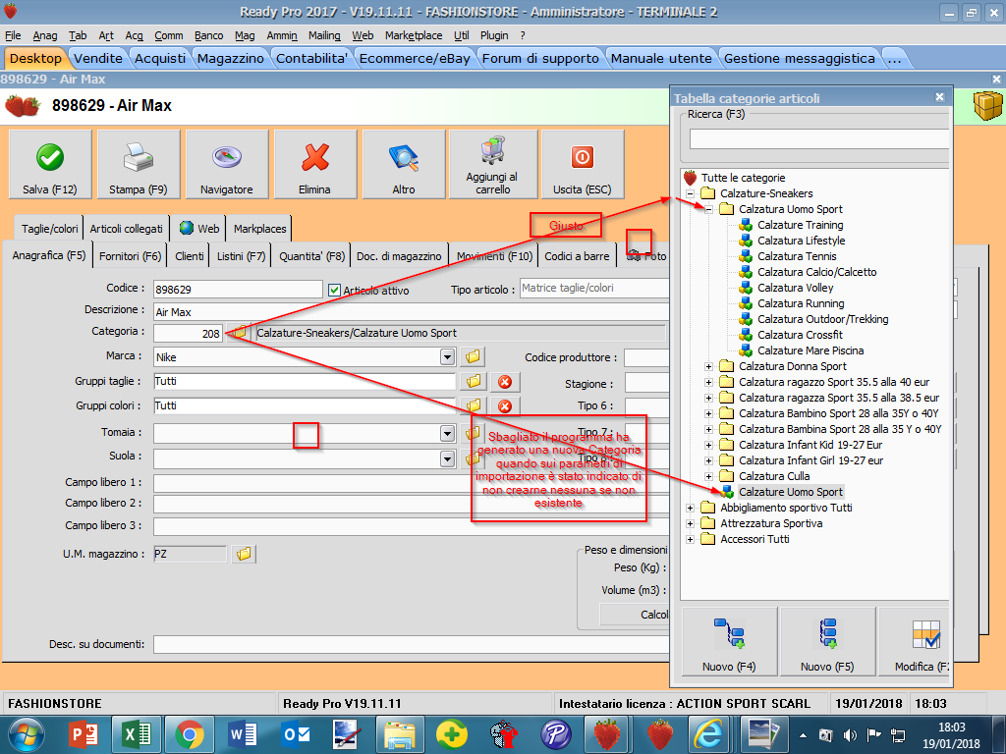The height and width of the screenshot is (754, 1006).
Task: Open PowerPoint from the taskbar
Action: pos(84,734)
